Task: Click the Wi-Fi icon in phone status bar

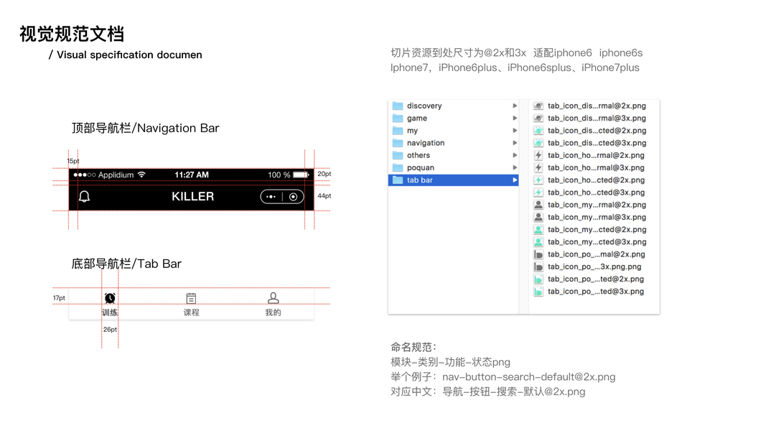Action: [141, 175]
